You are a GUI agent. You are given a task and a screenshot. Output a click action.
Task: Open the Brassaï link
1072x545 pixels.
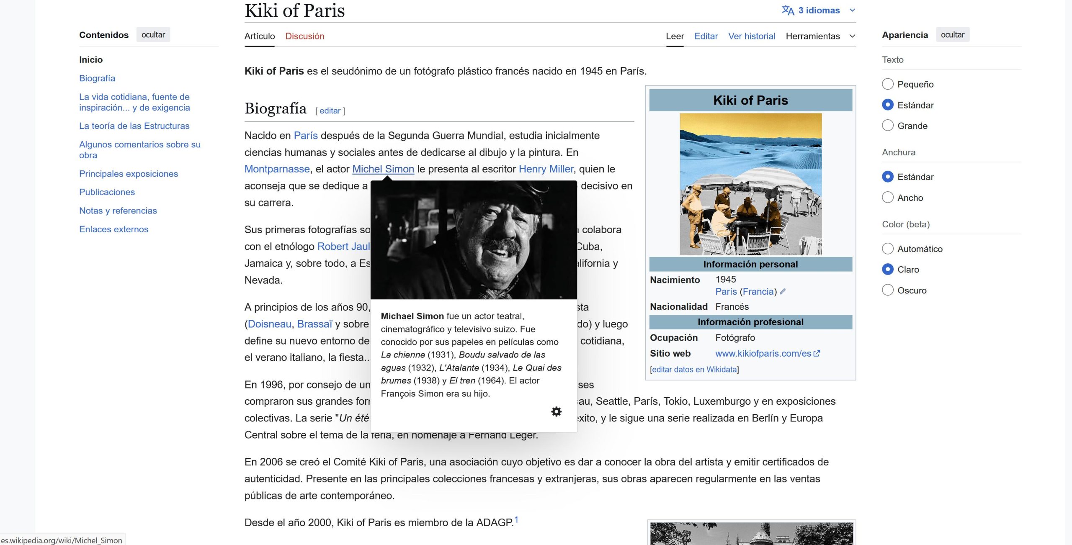314,324
